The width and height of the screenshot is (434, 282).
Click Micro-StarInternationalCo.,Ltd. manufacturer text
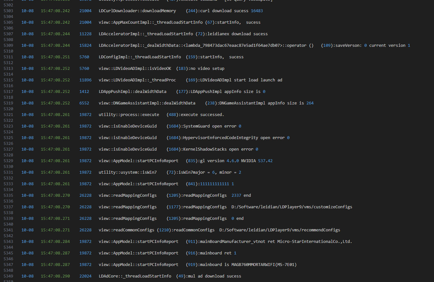[x=314, y=242]
